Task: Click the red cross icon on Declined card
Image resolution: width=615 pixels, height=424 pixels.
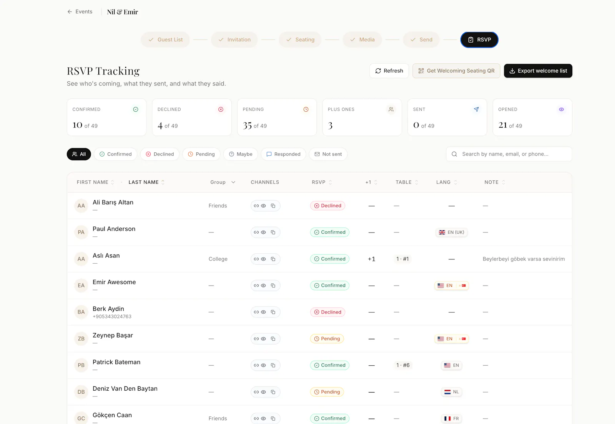Action: coord(221,109)
